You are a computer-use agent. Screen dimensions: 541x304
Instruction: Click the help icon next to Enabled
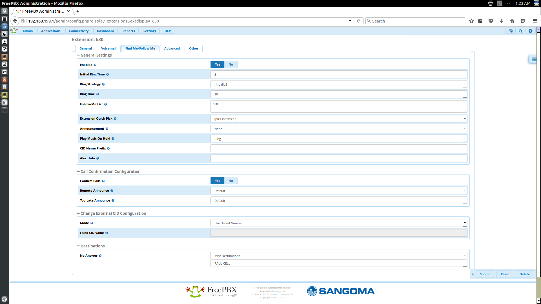click(95, 65)
